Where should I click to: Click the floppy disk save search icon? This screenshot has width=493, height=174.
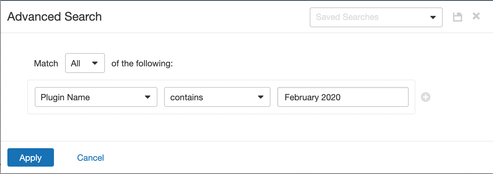tap(458, 17)
